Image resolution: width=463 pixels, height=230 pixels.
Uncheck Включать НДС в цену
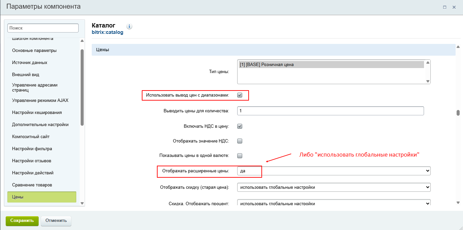point(240,126)
